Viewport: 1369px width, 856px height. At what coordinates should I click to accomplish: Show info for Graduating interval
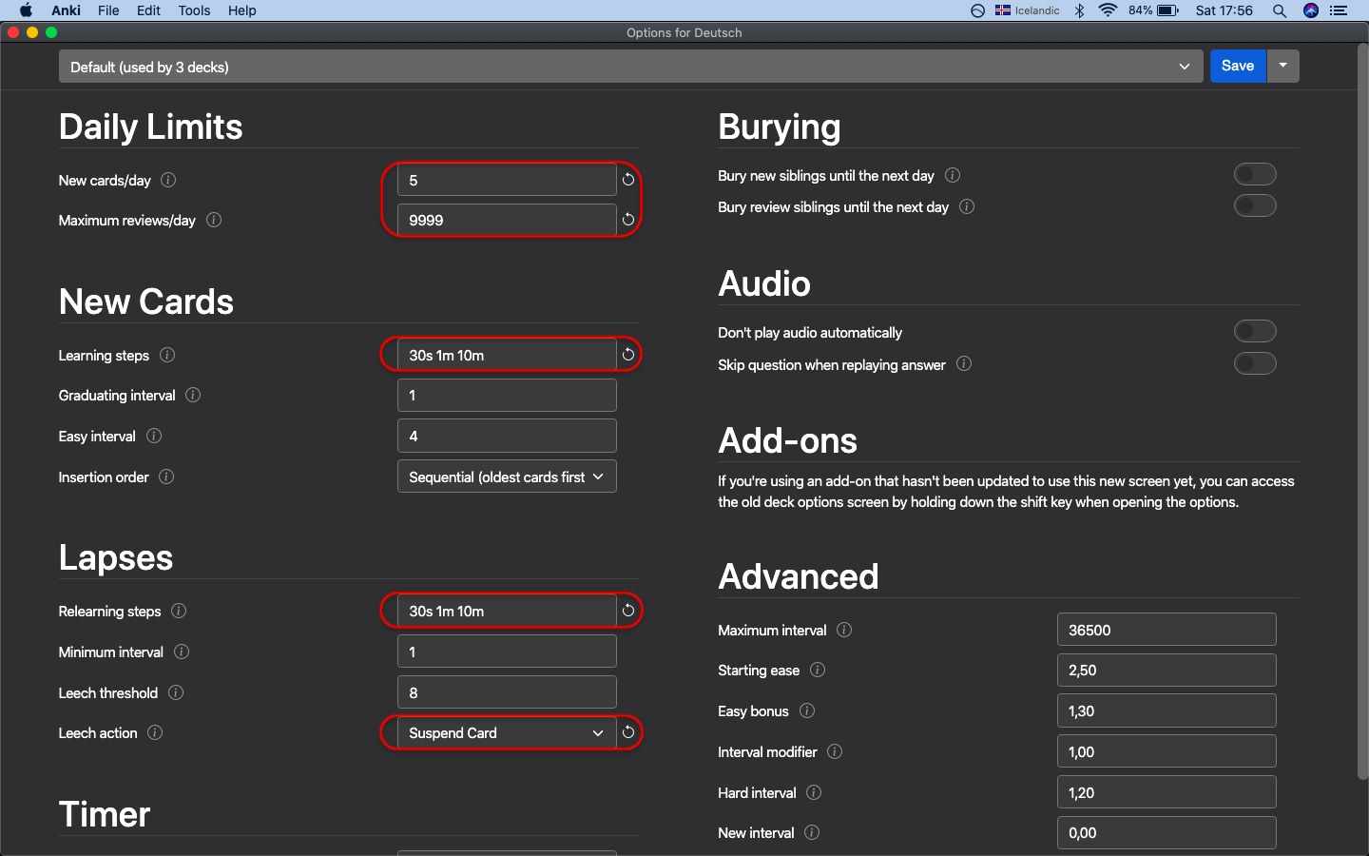tap(193, 395)
